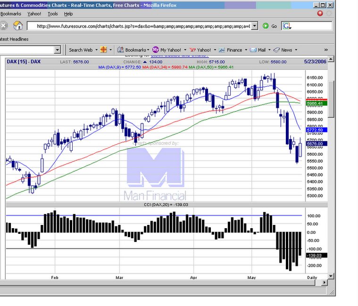This screenshot has height=306, width=358.
Task: Click the window resize grip corner
Action: (332, 292)
